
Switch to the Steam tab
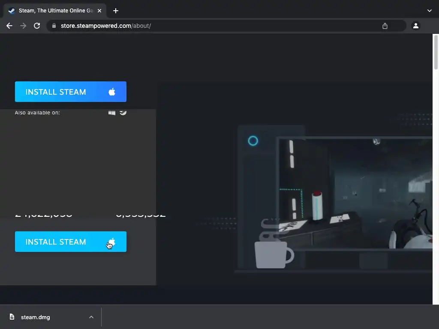55,11
